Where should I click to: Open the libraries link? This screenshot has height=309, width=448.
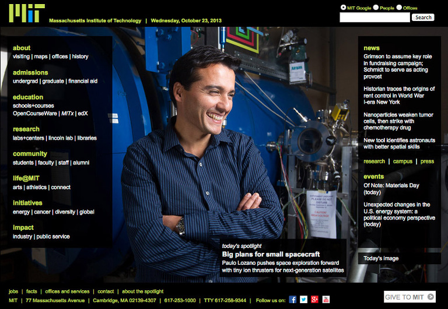(x=87, y=138)
